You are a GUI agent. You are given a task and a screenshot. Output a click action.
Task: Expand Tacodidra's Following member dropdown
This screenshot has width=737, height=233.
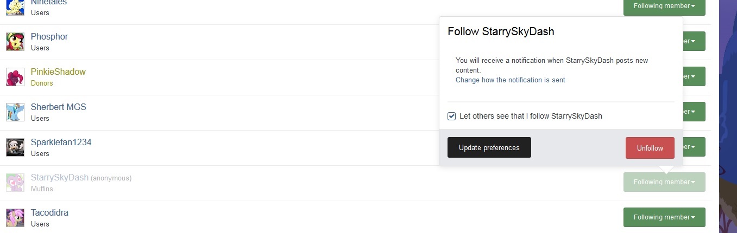[x=664, y=217]
